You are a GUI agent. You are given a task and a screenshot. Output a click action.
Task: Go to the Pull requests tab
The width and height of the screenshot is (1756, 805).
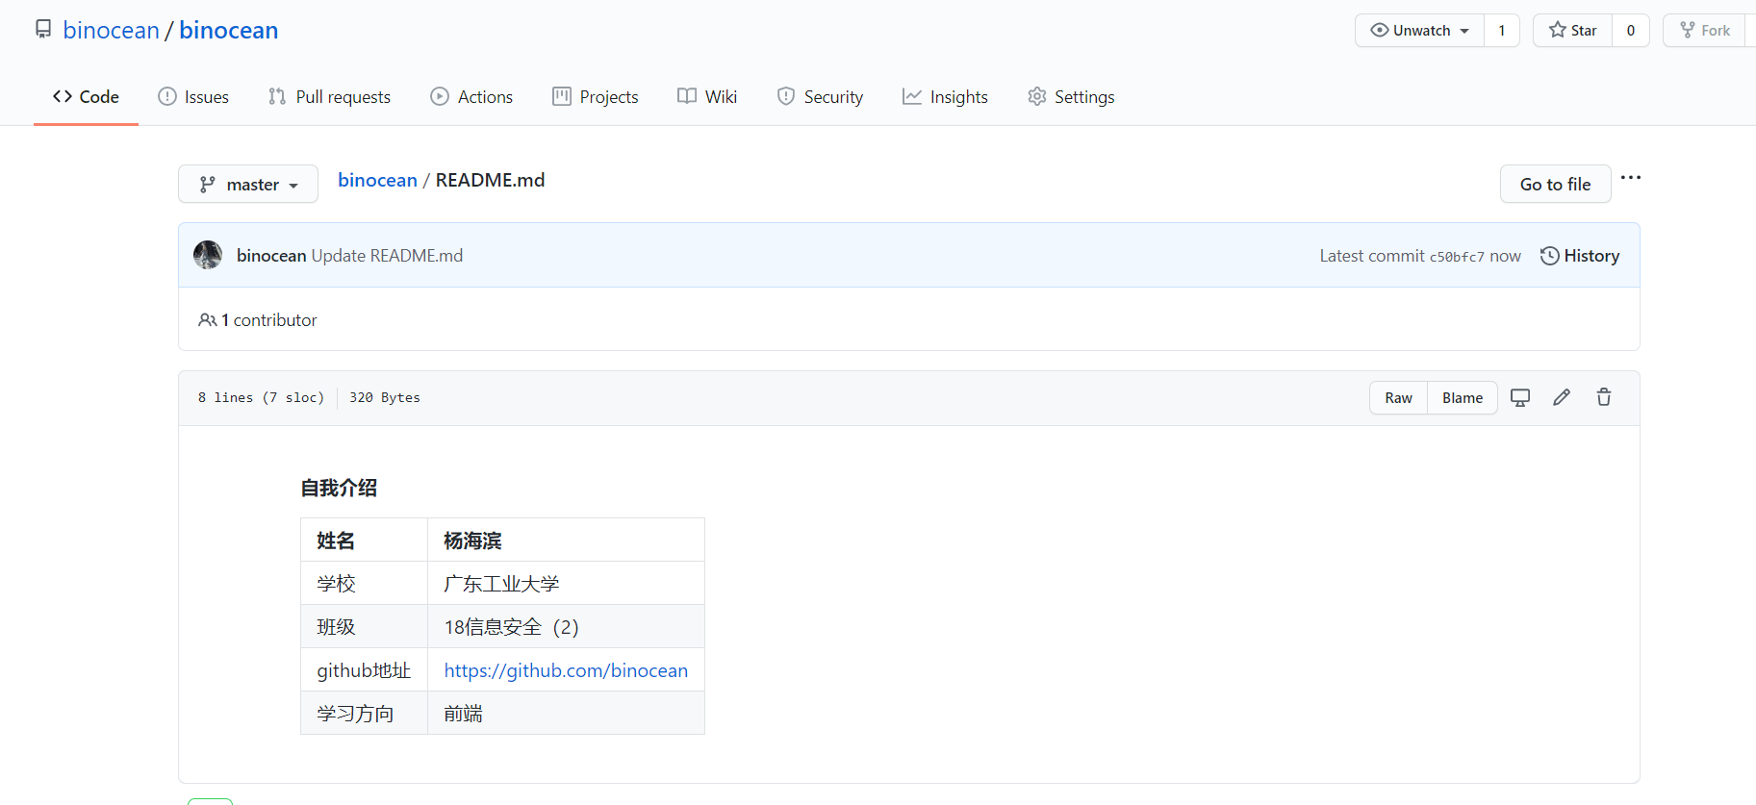tap(329, 97)
